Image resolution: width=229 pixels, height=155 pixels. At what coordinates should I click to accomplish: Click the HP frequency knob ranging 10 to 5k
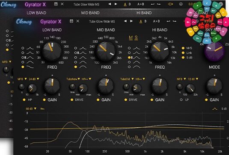coord(32,88)
